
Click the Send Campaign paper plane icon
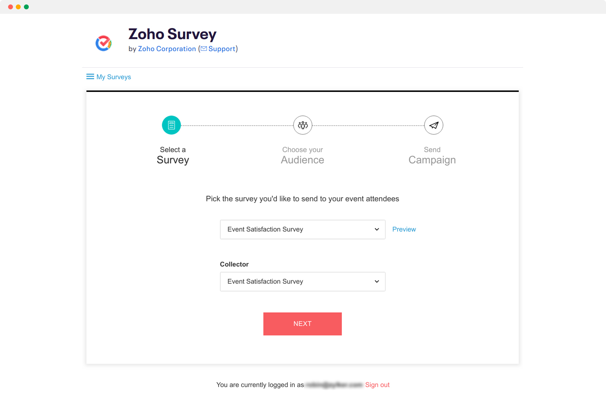(x=434, y=125)
